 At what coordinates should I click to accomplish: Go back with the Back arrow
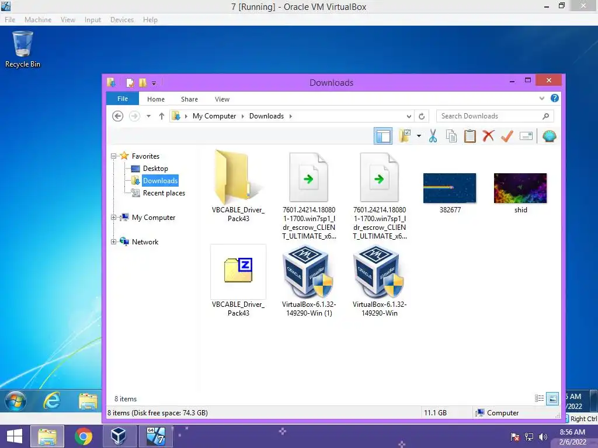click(118, 116)
